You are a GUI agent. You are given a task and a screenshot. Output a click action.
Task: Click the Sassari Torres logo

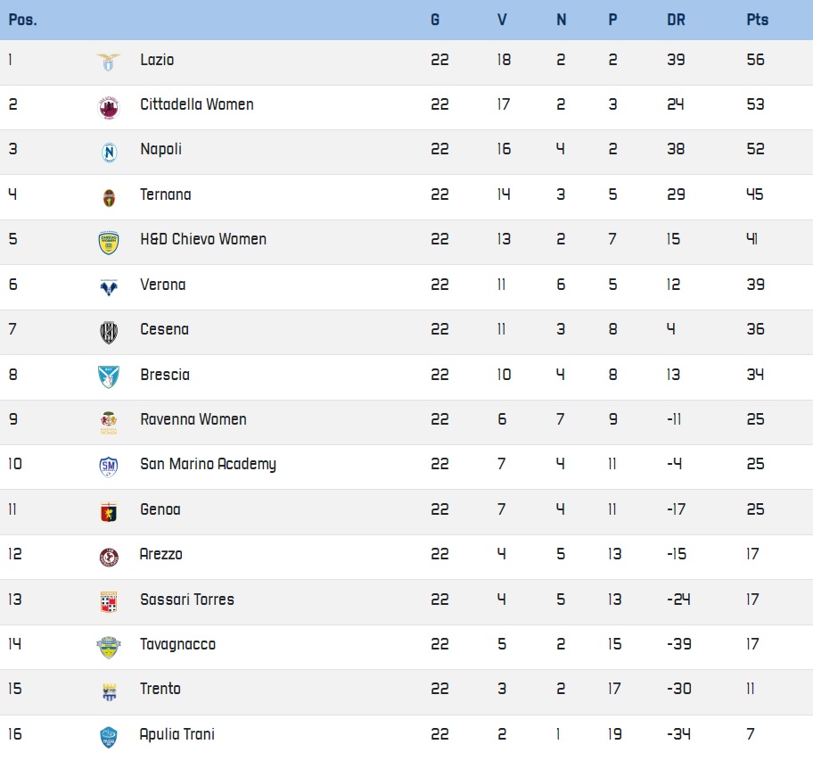[109, 602]
